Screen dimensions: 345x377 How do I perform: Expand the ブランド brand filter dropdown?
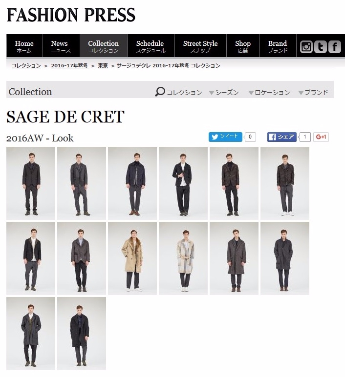pos(313,92)
